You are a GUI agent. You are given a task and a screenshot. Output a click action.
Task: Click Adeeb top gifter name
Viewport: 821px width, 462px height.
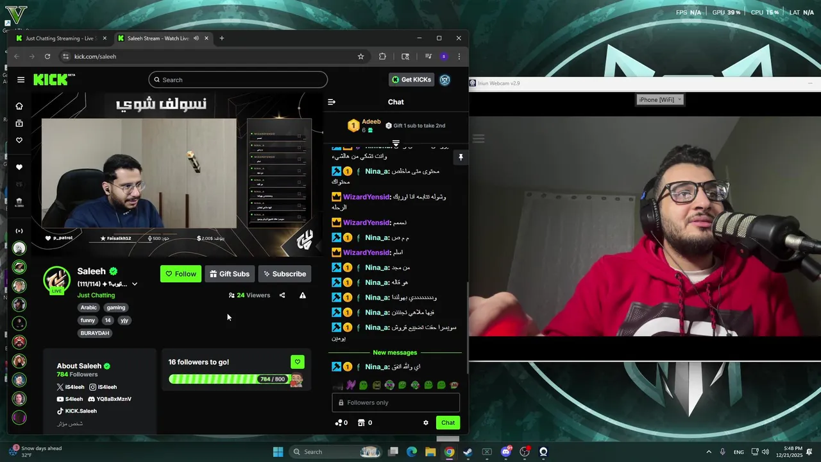coord(371,122)
